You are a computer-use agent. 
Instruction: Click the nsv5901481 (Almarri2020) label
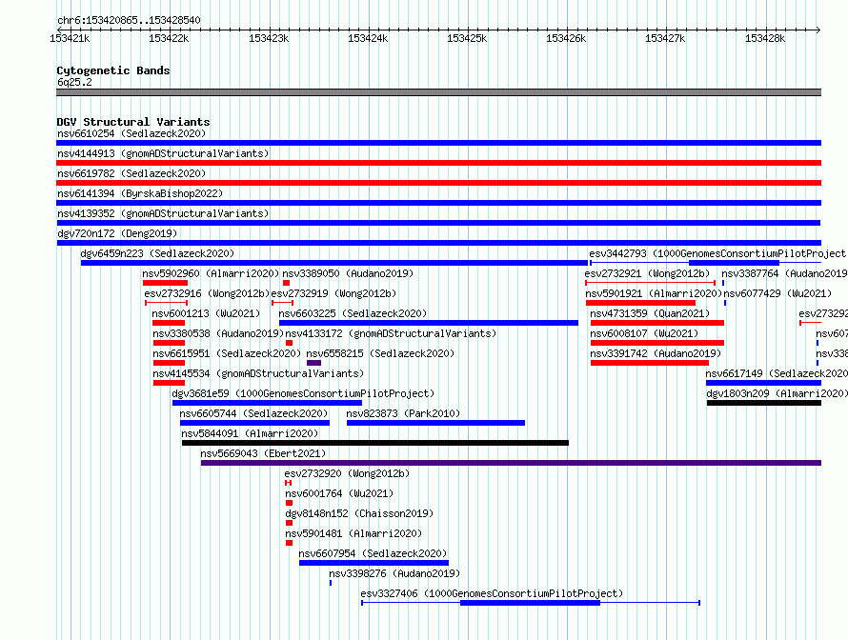click(x=353, y=533)
